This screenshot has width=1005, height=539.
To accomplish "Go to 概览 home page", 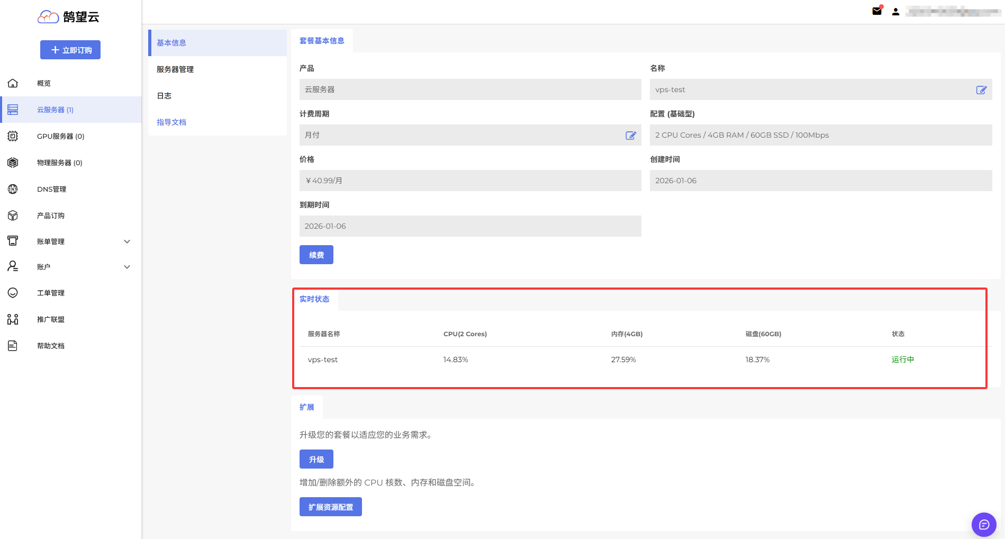I will coord(44,83).
